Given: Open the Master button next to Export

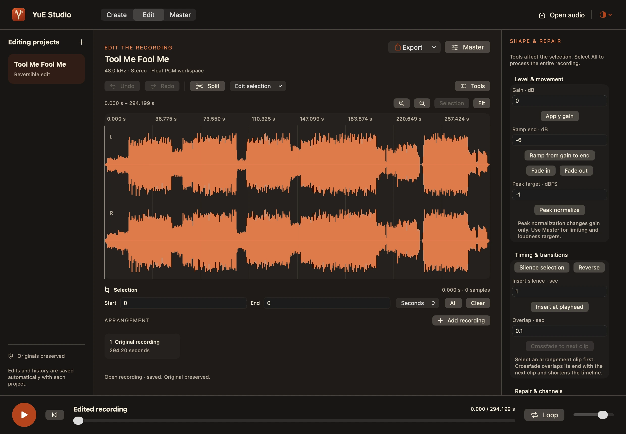Looking at the screenshot, I should 467,47.
